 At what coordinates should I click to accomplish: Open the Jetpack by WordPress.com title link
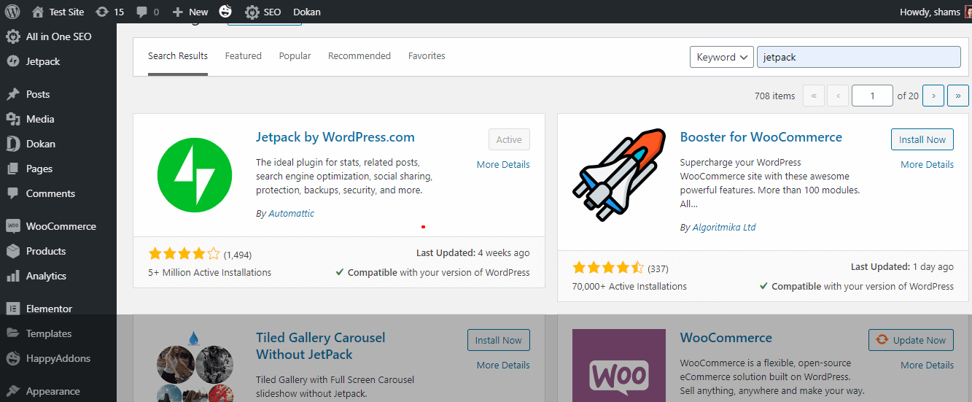click(335, 137)
